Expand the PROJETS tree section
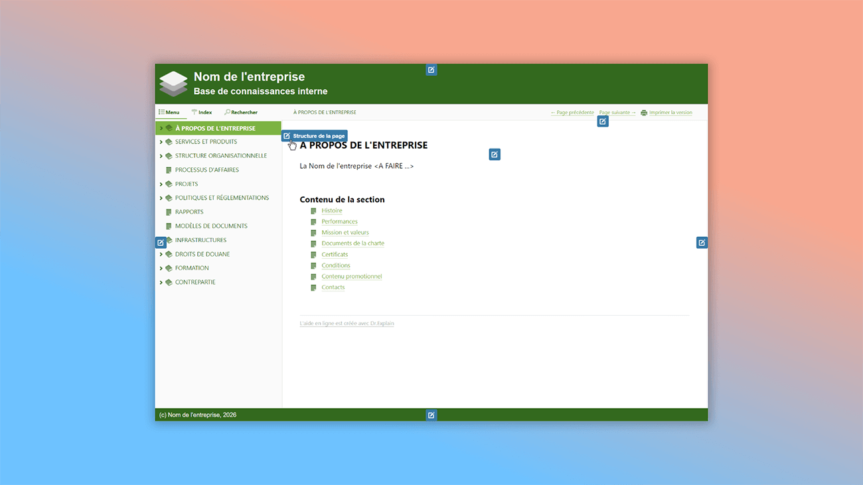Screen dimensions: 863x485 pyautogui.click(x=161, y=184)
